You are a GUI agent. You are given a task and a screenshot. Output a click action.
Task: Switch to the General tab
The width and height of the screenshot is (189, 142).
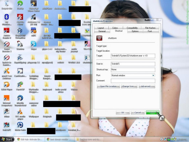click(102, 31)
